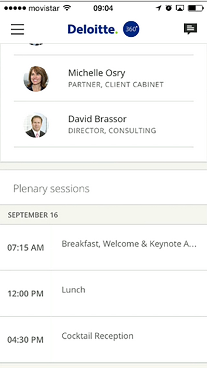207x368 pixels.
Task: Open the hamburger navigation menu
Action: (x=17, y=29)
